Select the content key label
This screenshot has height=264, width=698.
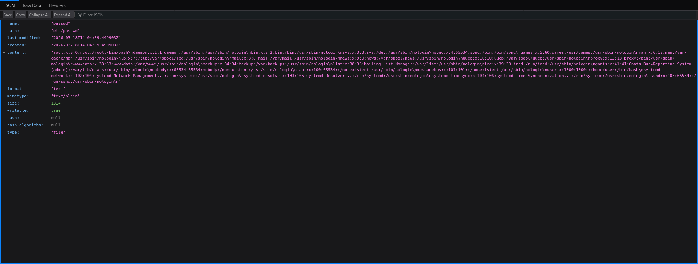tap(17, 52)
